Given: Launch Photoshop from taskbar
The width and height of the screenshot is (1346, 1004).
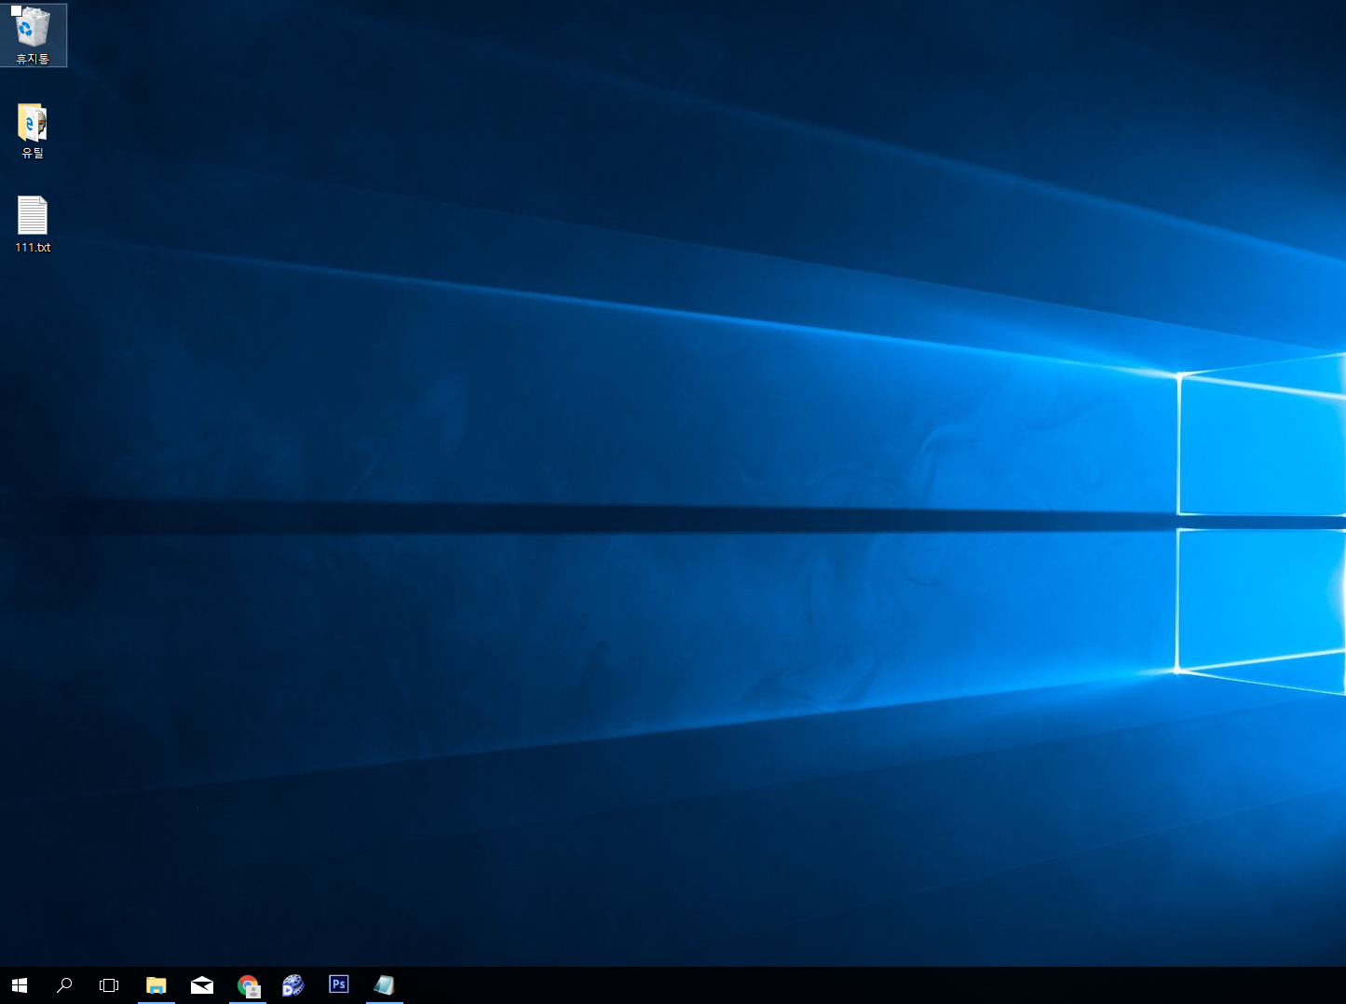Looking at the screenshot, I should [339, 984].
